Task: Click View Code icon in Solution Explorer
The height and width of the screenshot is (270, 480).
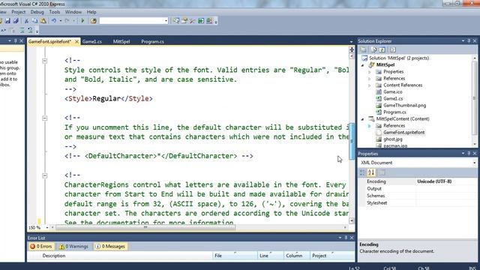Action: click(393, 49)
